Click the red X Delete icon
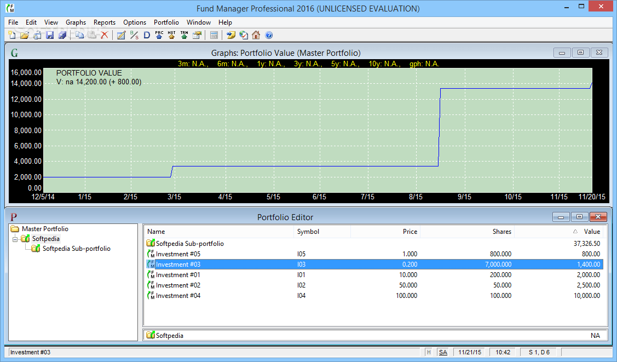Screen dimensions: 617x362 [104, 36]
